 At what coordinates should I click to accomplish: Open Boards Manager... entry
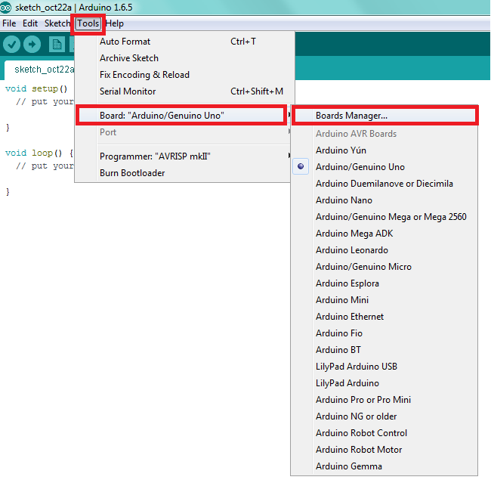384,116
